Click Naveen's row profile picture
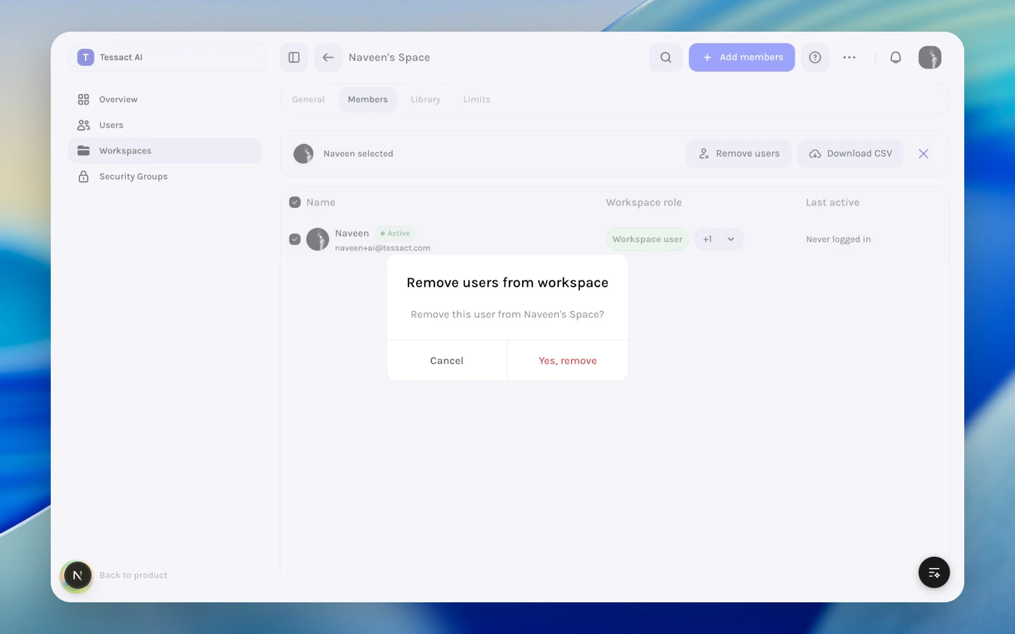This screenshot has width=1015, height=634. pyautogui.click(x=318, y=240)
